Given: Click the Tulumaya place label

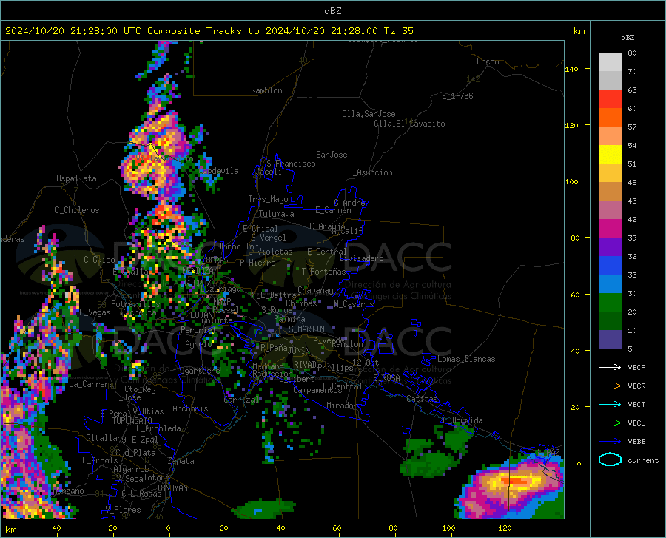Looking at the screenshot, I should click(x=277, y=214).
